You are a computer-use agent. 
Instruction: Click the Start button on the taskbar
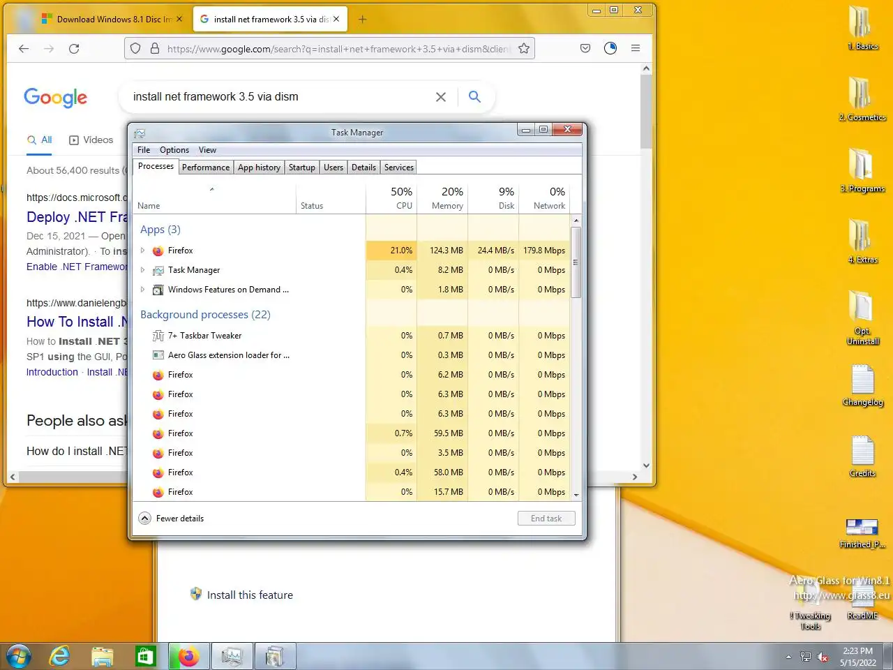coord(19,657)
